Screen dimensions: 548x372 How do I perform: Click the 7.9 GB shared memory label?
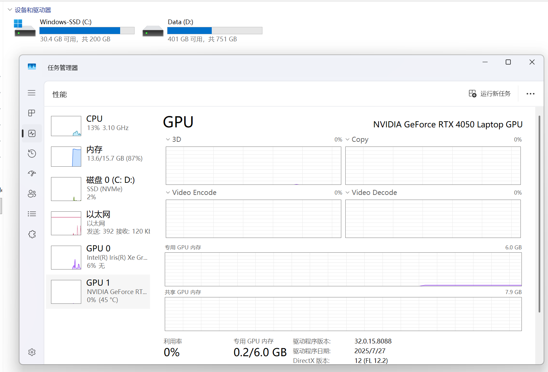(513, 292)
